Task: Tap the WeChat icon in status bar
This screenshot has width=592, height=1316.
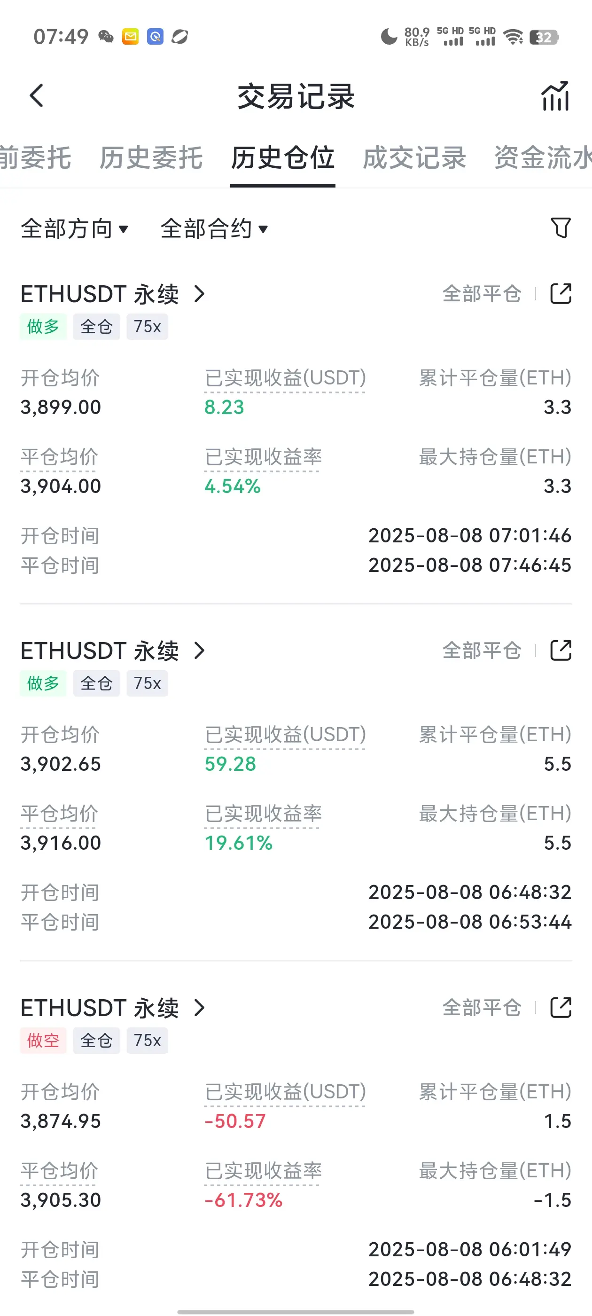Action: tap(106, 37)
